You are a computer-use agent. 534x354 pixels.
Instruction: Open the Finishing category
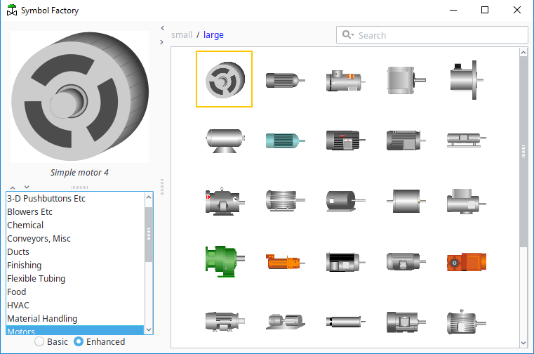(x=75, y=265)
